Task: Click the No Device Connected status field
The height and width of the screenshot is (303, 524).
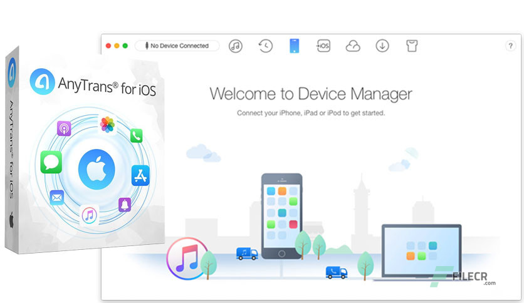Action: click(177, 46)
